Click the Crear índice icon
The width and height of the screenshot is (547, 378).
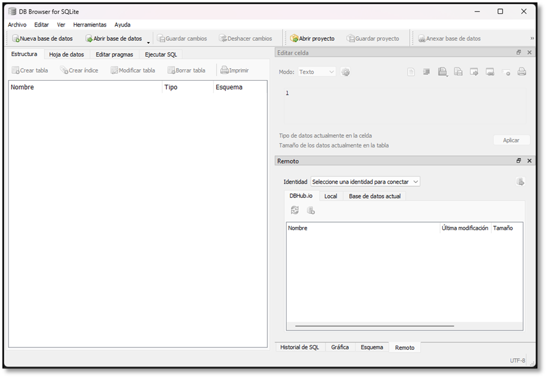coord(64,70)
